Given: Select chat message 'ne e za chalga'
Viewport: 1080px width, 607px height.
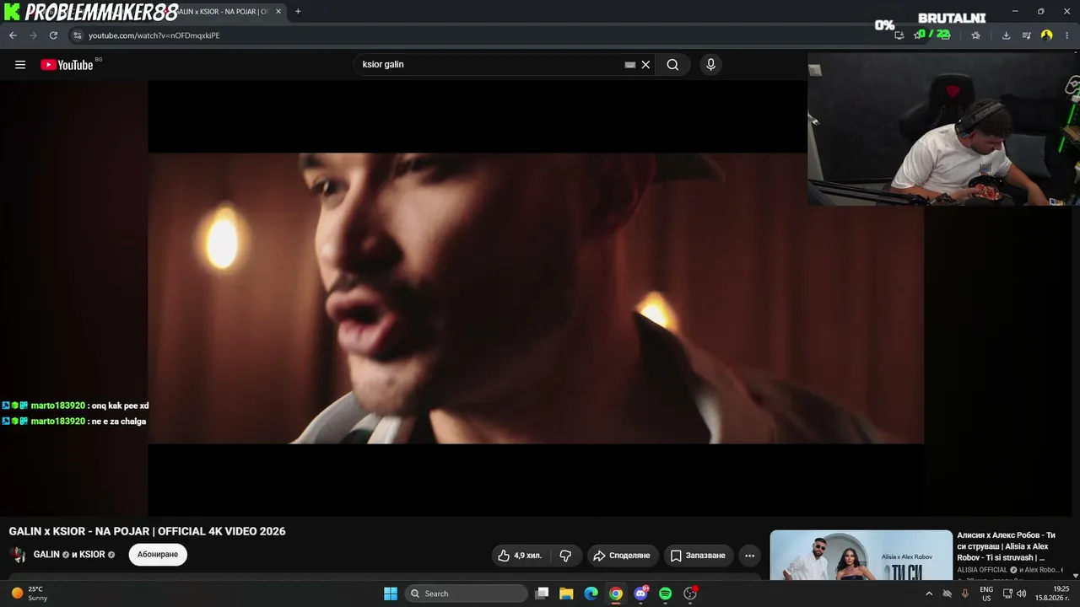Looking at the screenshot, I should pyautogui.click(x=117, y=421).
